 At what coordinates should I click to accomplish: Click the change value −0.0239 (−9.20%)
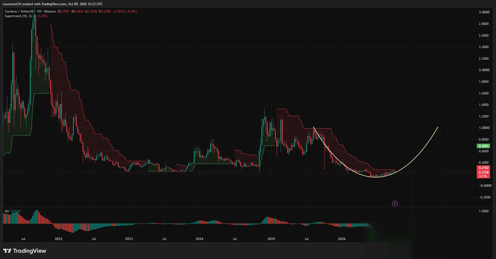[125, 11]
